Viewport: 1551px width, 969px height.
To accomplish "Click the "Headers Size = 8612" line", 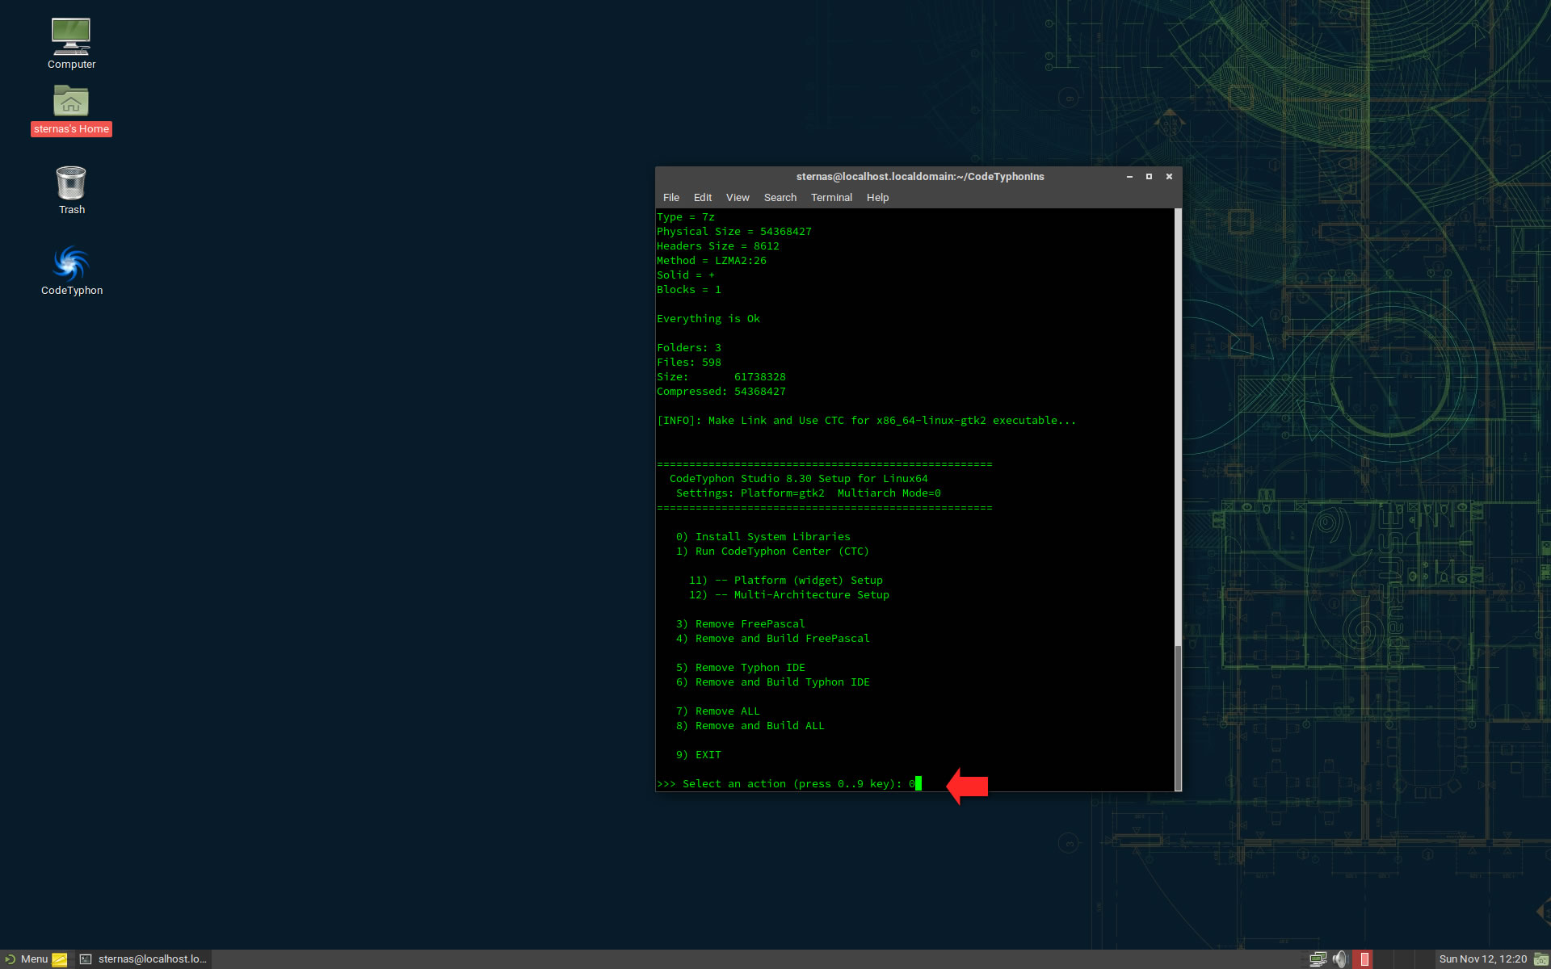I will click(x=717, y=246).
